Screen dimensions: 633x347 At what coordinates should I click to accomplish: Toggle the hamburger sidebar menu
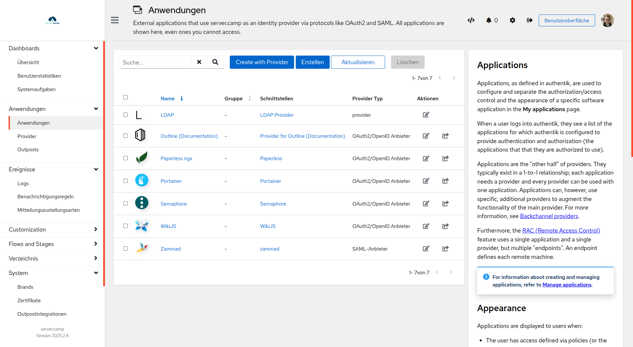(115, 20)
